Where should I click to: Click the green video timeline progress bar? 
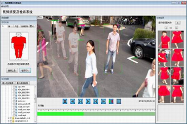(96, 114)
